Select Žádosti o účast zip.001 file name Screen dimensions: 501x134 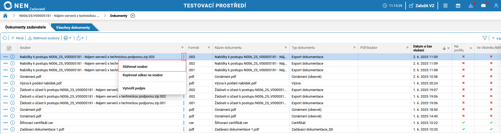[93, 103]
